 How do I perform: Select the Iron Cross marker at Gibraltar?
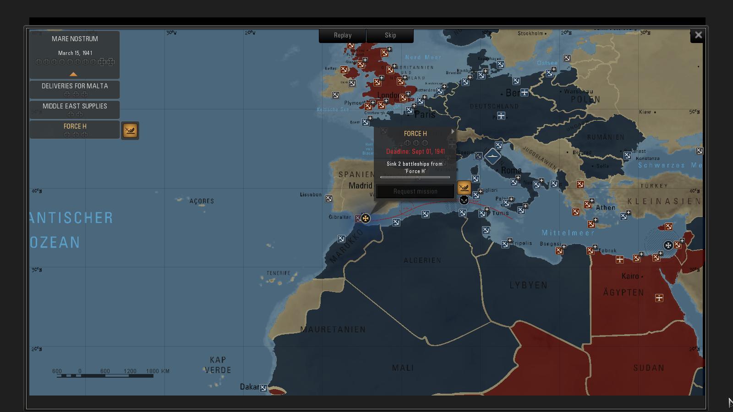(x=365, y=218)
